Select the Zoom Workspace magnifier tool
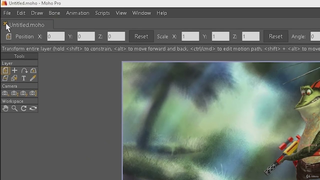Viewport: 320px width, 180px height. point(14,108)
